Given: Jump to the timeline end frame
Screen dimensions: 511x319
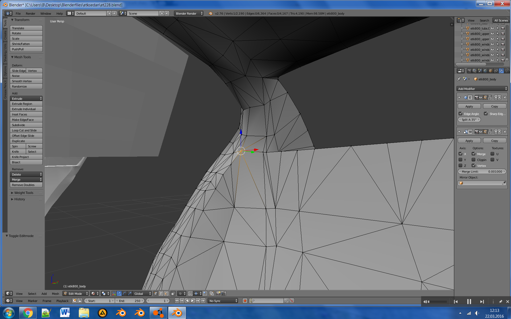Looking at the screenshot, I should (203, 301).
